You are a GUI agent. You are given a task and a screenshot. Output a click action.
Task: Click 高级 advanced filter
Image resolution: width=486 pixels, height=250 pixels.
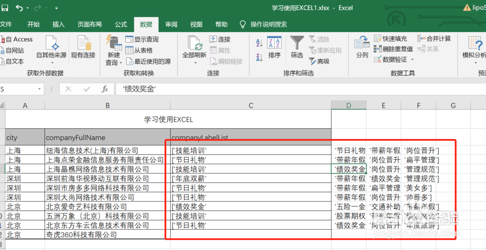319,61
